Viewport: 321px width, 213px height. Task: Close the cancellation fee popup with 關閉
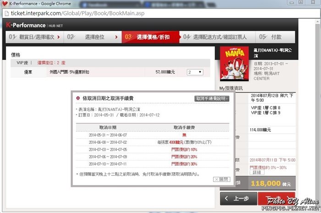tap(221, 179)
